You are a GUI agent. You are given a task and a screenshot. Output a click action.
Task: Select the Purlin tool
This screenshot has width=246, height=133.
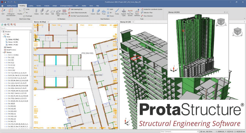110,9
